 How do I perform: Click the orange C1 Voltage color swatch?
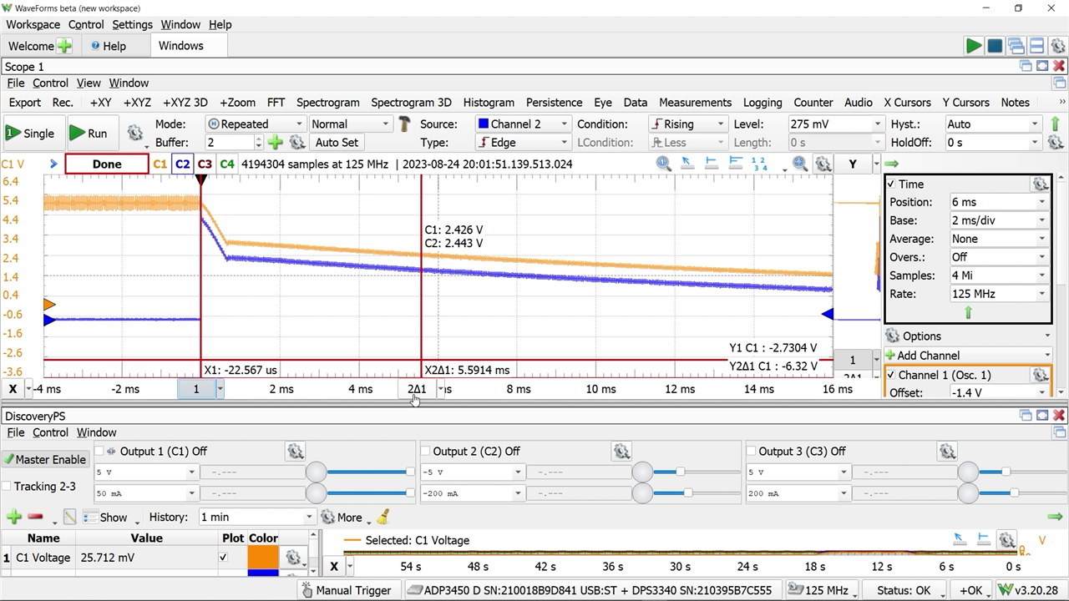[x=263, y=558]
